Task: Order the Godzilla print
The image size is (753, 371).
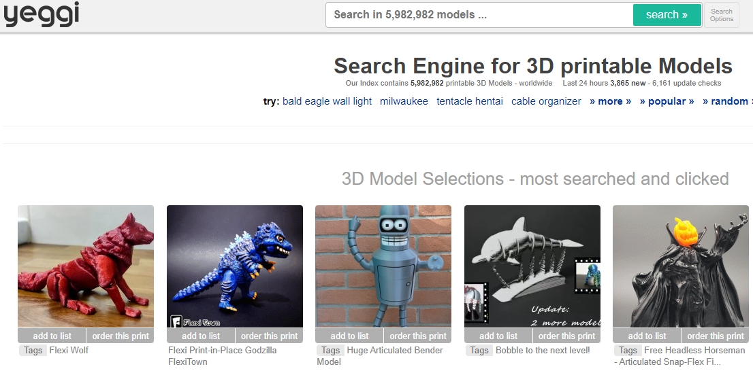Action: point(270,336)
